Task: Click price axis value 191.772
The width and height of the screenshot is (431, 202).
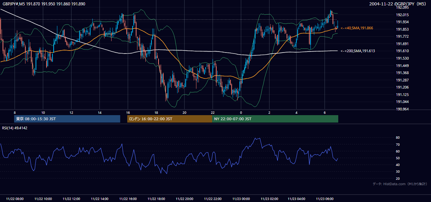Action: coord(402,36)
